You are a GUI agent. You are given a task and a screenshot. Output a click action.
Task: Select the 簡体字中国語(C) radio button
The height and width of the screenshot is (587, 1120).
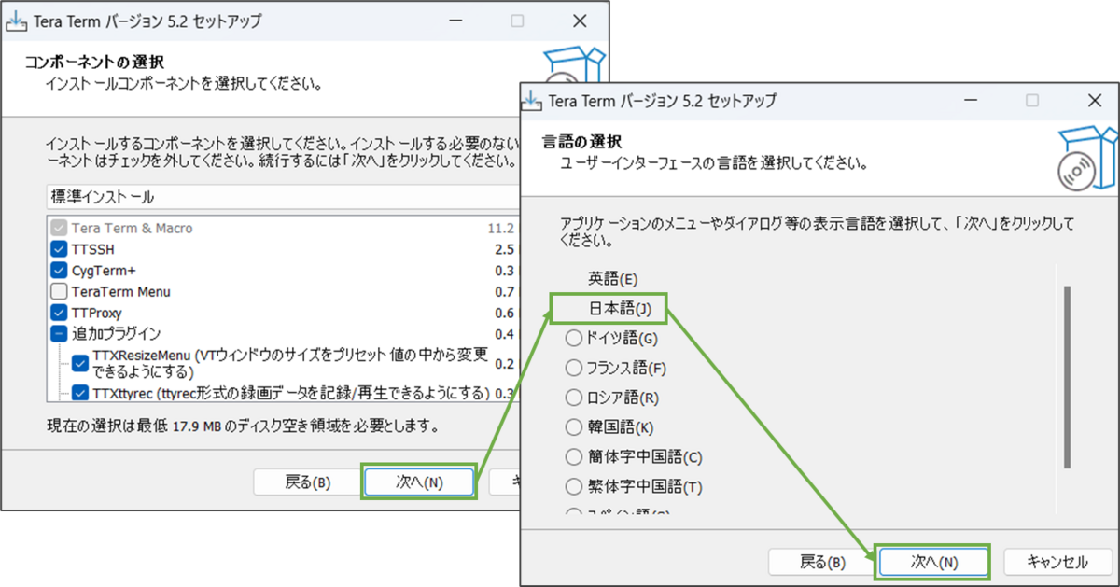(x=573, y=457)
